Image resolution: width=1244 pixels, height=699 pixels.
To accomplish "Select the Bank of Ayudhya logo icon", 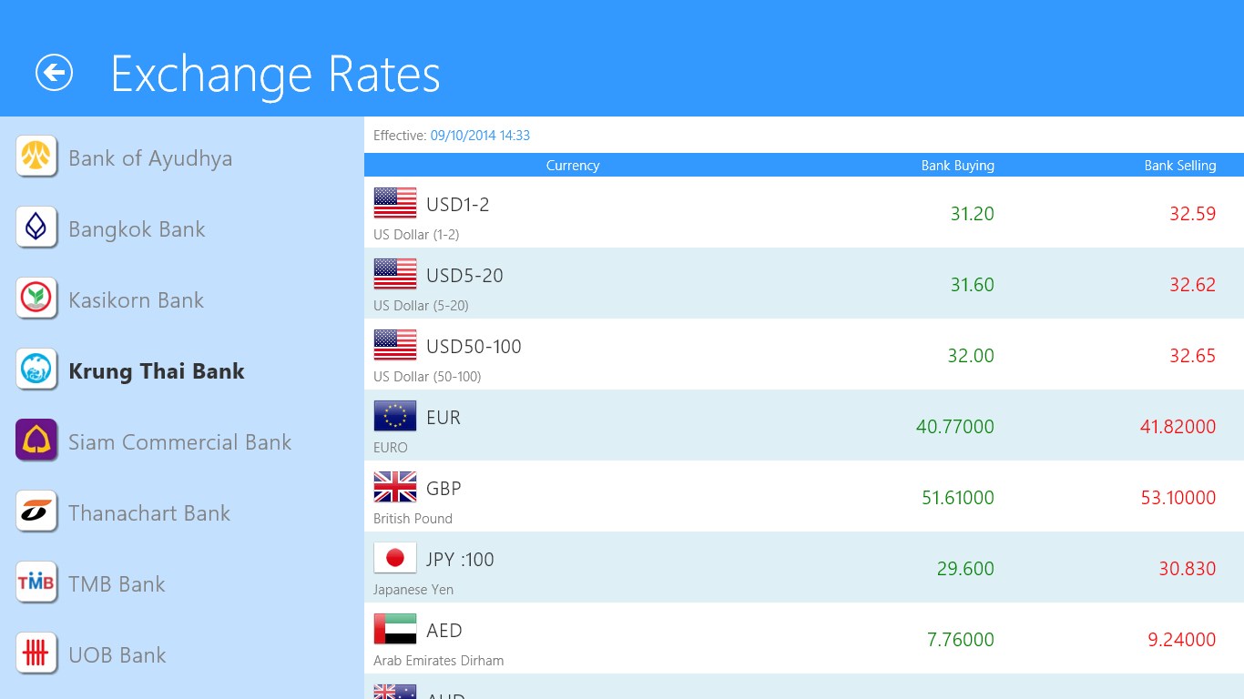I will click(36, 157).
